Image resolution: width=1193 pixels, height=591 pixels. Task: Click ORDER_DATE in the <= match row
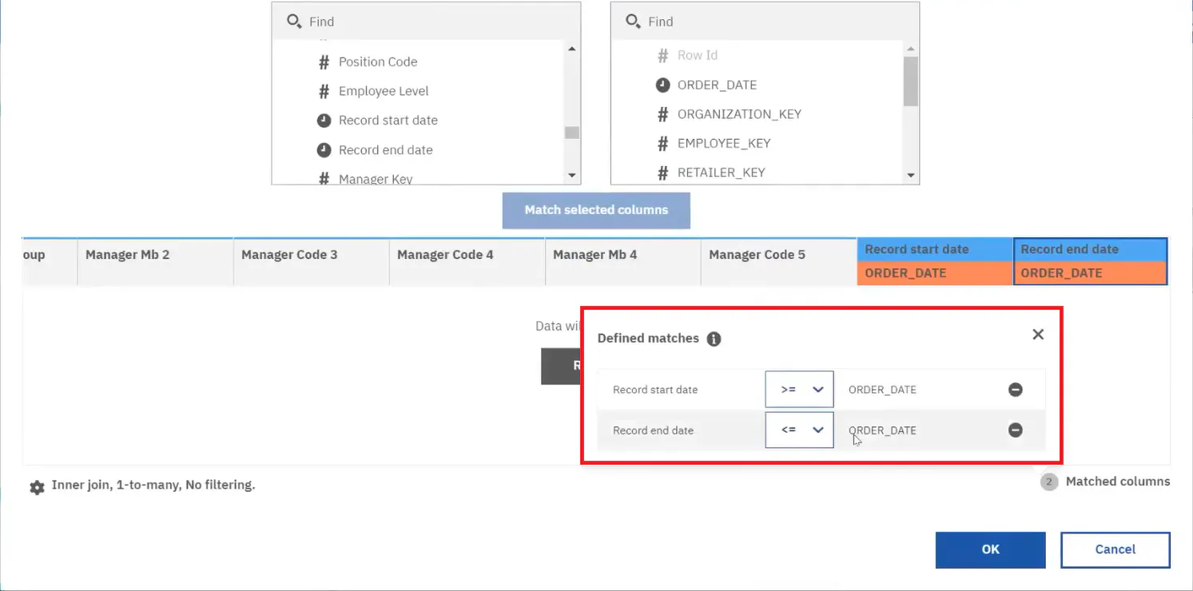point(882,430)
